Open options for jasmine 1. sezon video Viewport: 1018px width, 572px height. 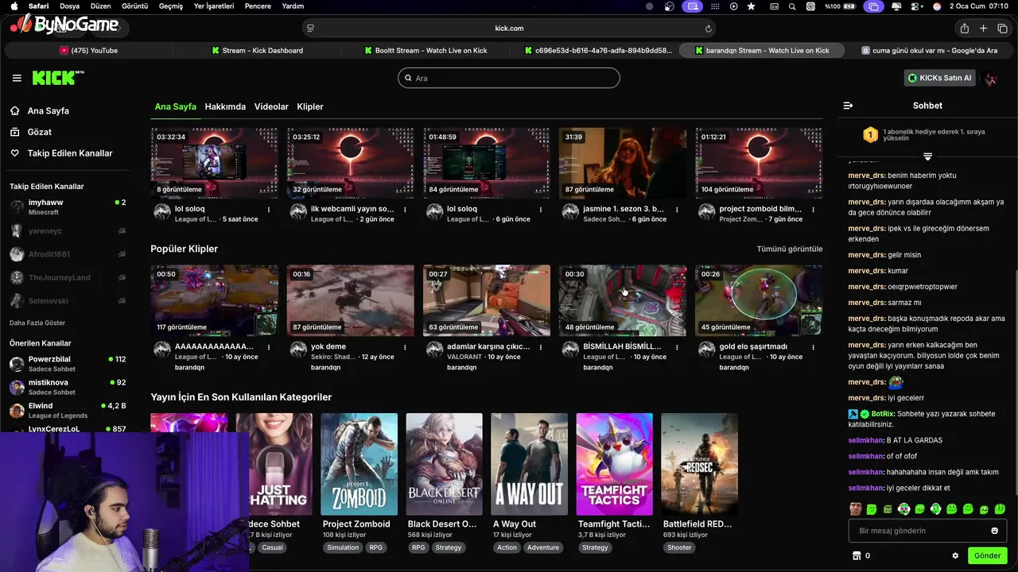[x=677, y=210]
